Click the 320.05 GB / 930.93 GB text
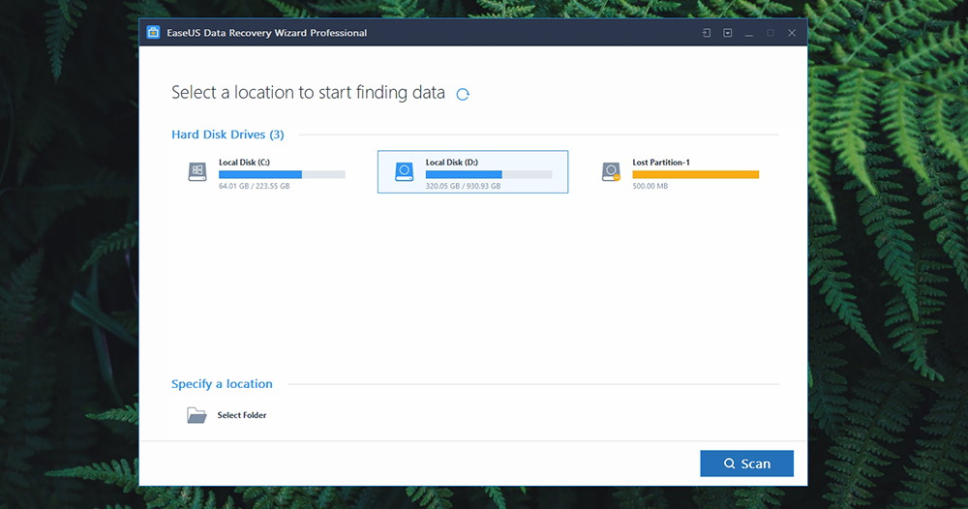 pos(463,186)
